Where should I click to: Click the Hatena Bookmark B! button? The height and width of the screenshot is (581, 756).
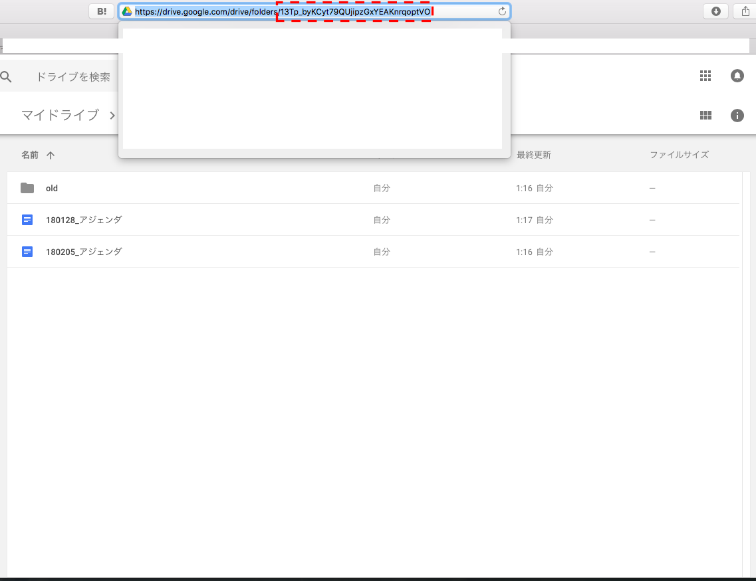click(102, 11)
